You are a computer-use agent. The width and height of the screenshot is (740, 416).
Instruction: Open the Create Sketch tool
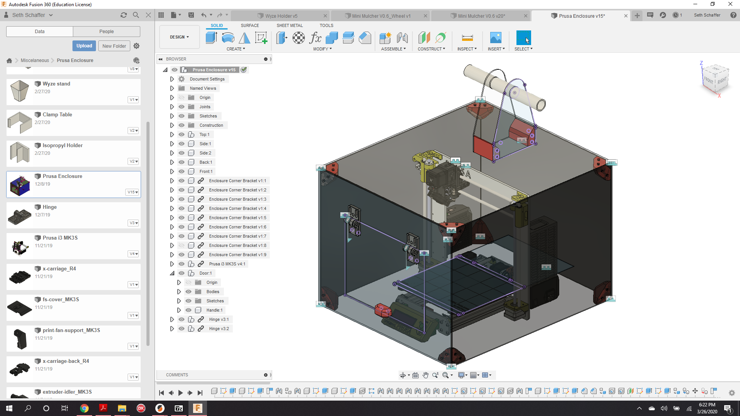click(x=262, y=37)
